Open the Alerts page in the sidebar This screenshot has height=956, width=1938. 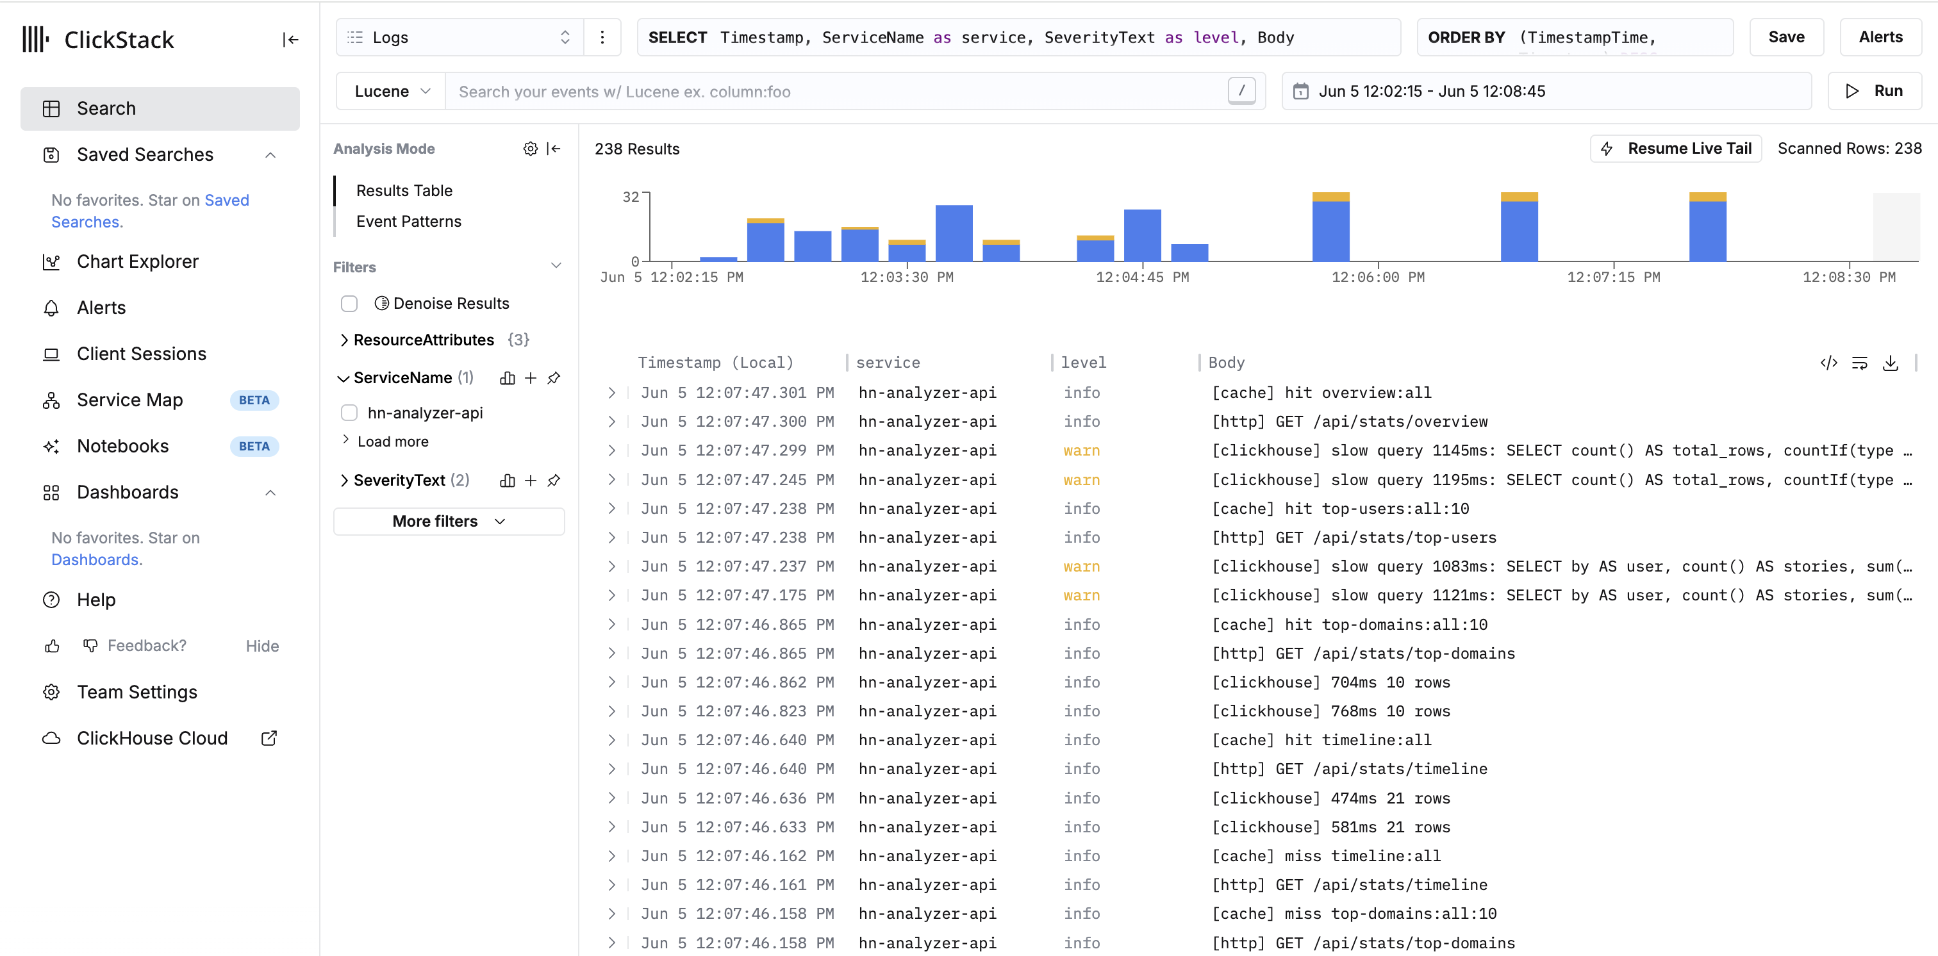(160, 308)
